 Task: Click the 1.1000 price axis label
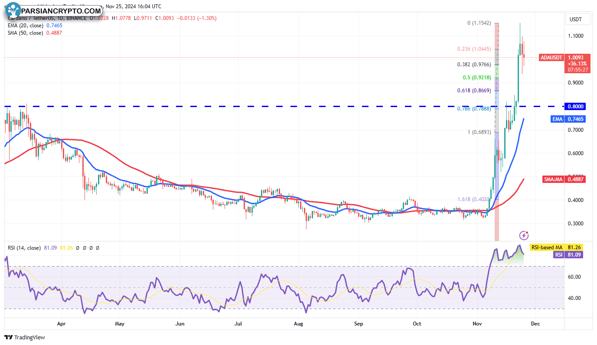click(x=577, y=36)
